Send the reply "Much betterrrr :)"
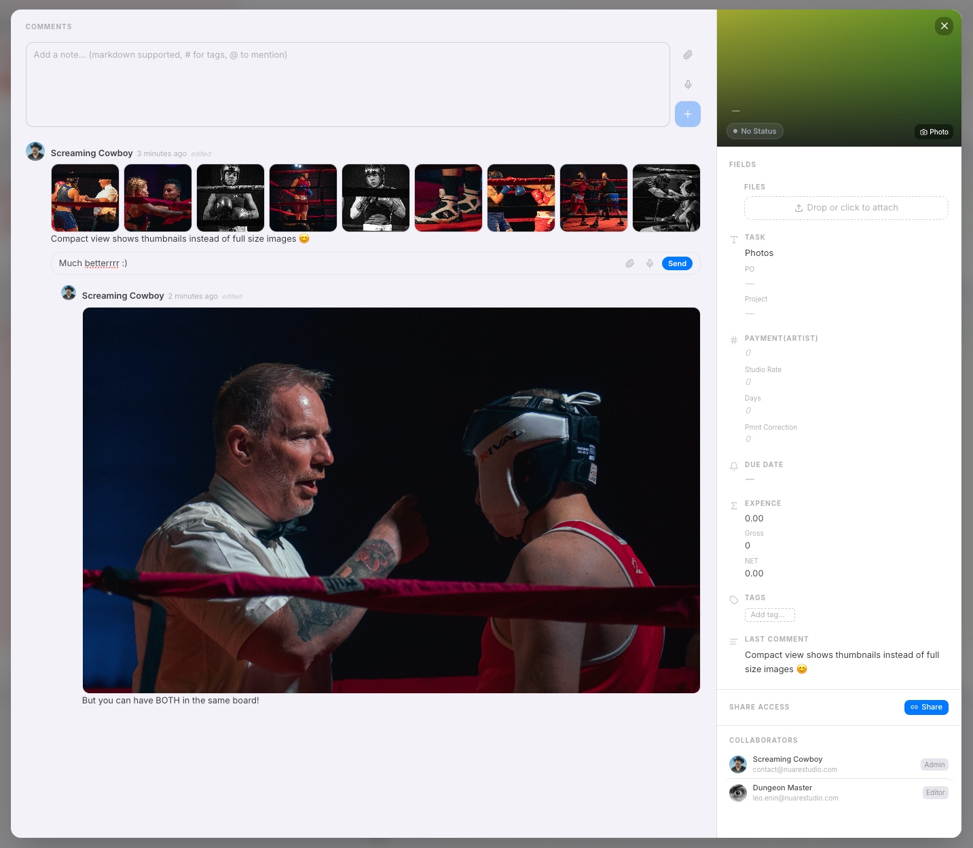 677,263
